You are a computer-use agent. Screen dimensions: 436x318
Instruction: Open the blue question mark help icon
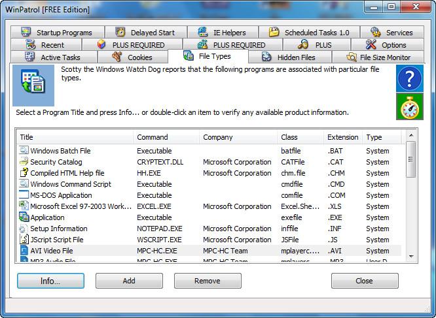coord(410,78)
